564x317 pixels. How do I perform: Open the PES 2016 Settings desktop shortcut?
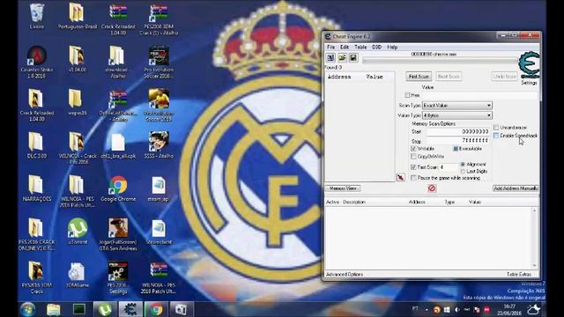[x=118, y=277]
